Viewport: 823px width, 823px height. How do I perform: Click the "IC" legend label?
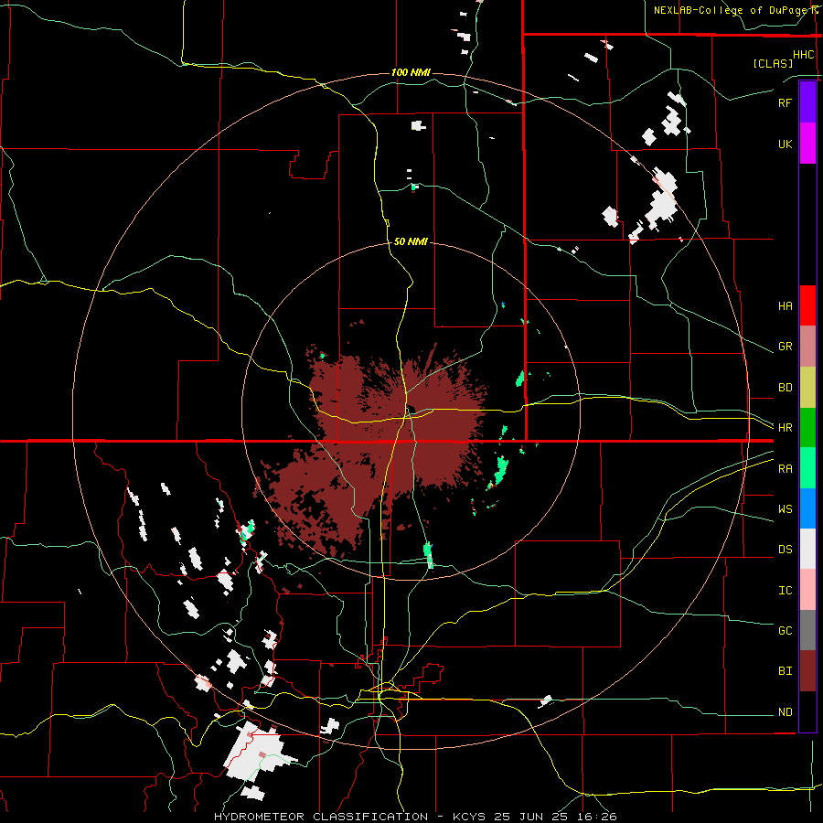[785, 590]
